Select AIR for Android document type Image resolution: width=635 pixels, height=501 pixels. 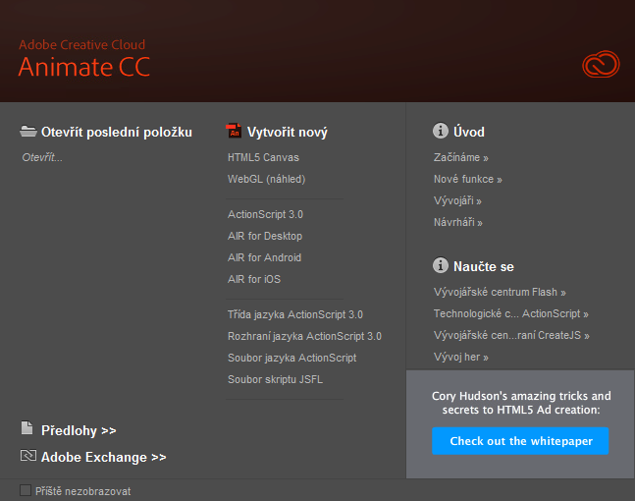(x=264, y=257)
